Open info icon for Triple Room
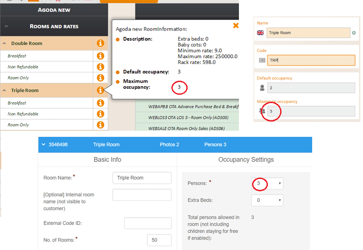The width and height of the screenshot is (363, 250). [100, 90]
